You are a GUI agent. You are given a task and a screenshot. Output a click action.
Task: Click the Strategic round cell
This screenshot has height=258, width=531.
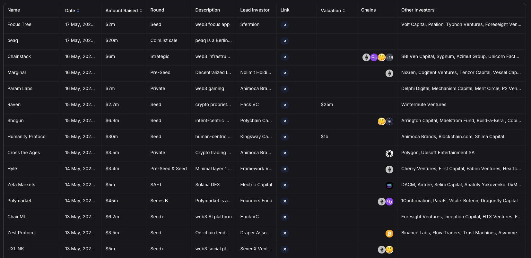[169, 57]
